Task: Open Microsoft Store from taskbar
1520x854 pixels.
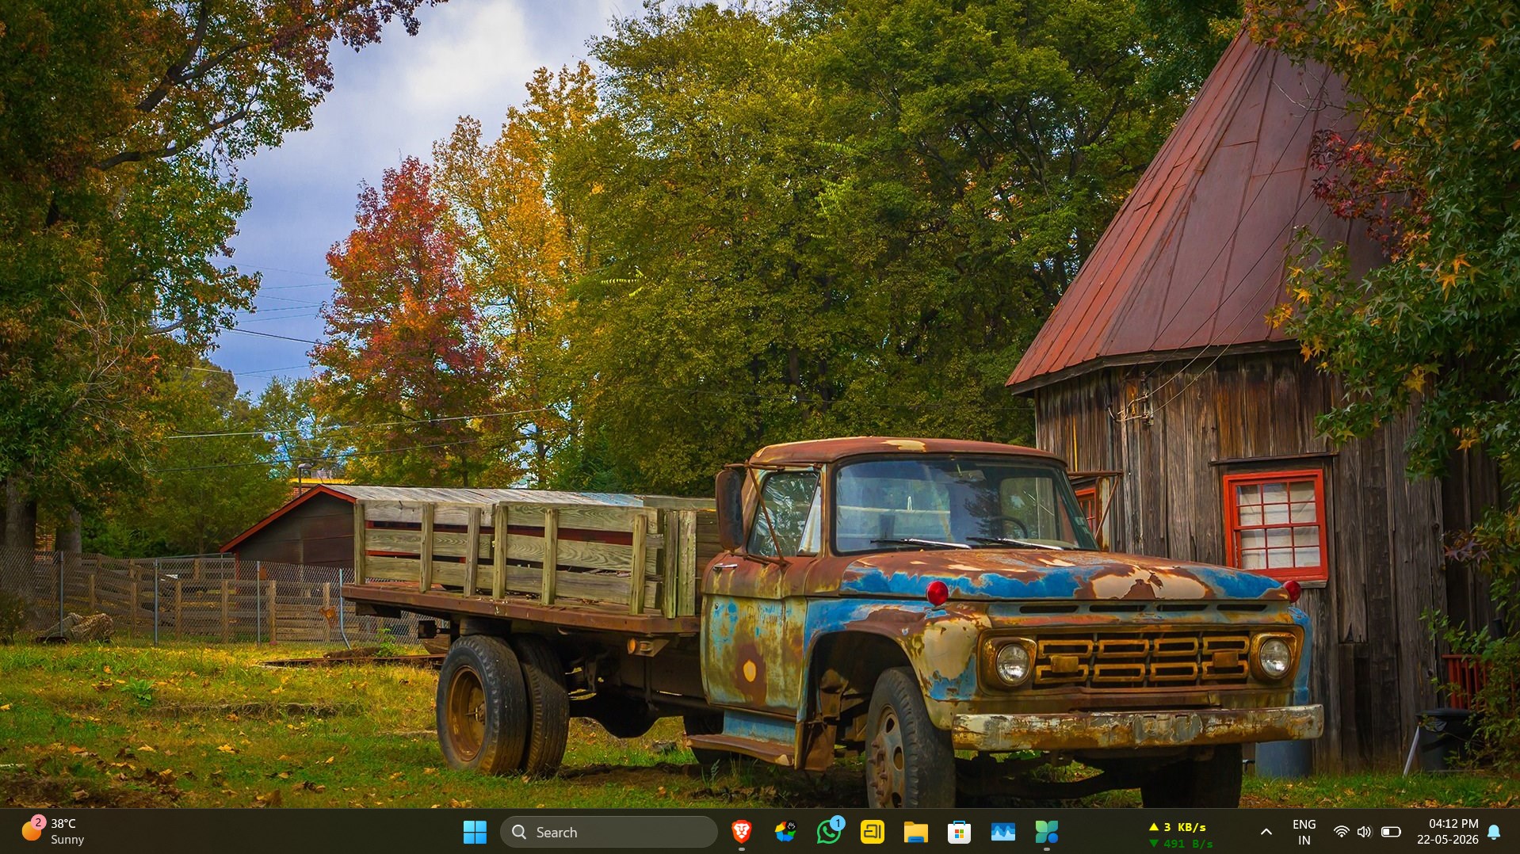Action: pos(959,832)
